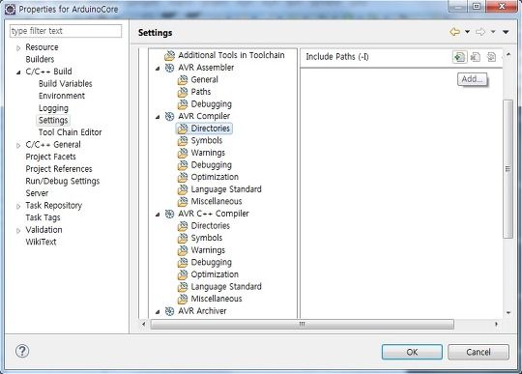Viewport: 522px width, 374px height.
Task: Click the Include Paths list area header
Action: (x=337, y=57)
